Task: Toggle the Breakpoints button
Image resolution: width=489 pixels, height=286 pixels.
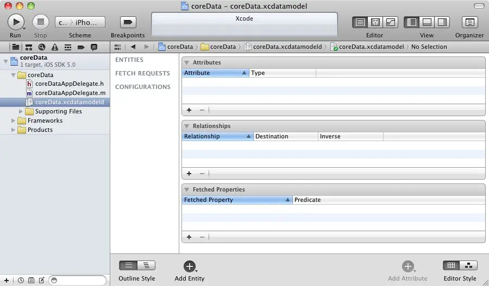Action: [x=128, y=22]
